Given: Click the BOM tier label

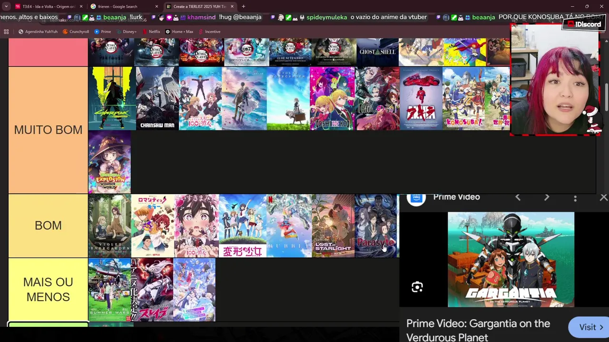Looking at the screenshot, I should coord(48,225).
